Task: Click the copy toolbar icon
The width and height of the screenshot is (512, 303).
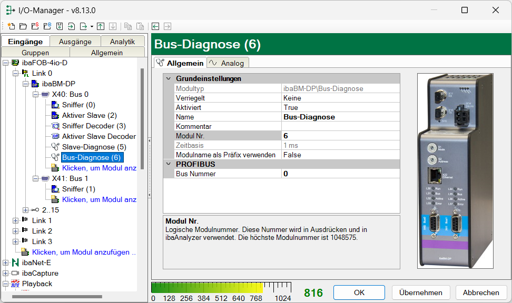Action: tap(128, 26)
